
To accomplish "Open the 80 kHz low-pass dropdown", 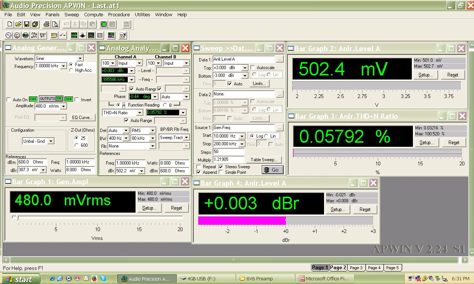I will [x=153, y=138].
